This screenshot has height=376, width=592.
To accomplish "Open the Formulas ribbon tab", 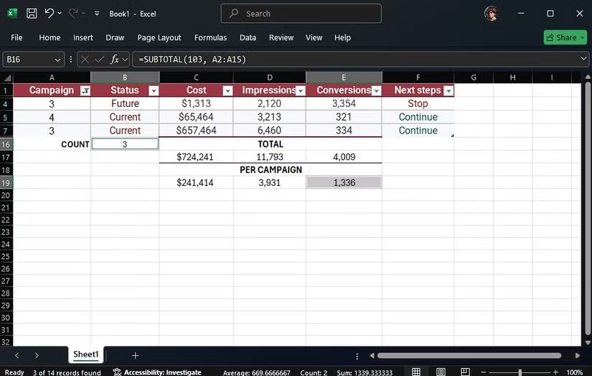I will (x=210, y=37).
